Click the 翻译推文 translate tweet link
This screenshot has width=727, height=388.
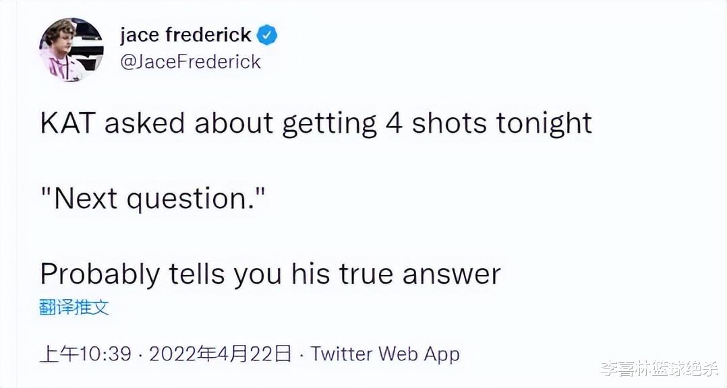tap(74, 307)
